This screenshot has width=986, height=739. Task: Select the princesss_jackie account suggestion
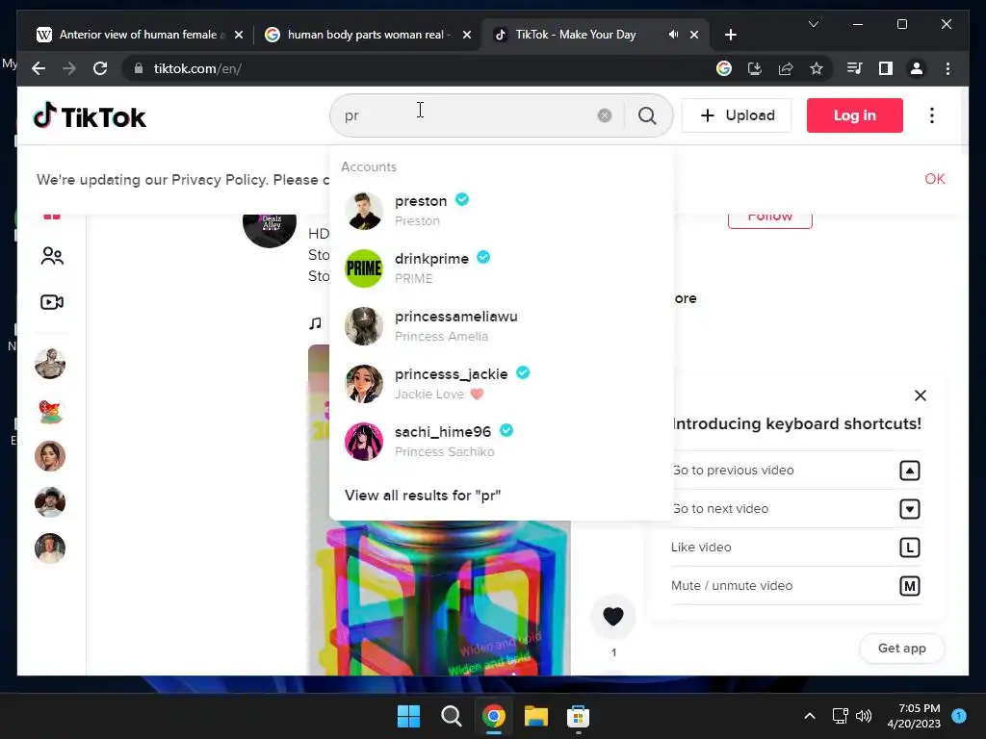(x=501, y=384)
